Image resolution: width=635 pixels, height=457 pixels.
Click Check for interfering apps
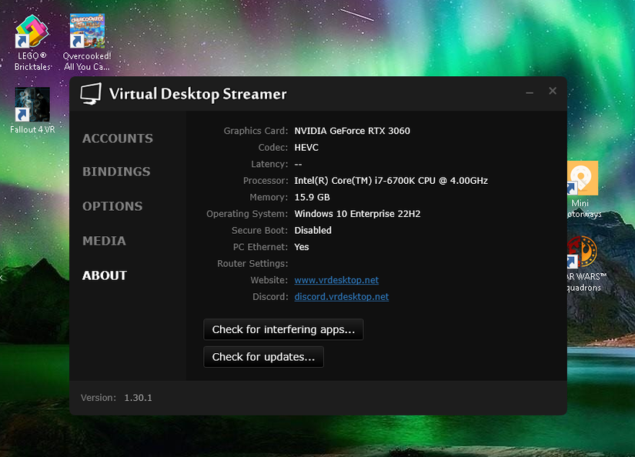coord(283,329)
